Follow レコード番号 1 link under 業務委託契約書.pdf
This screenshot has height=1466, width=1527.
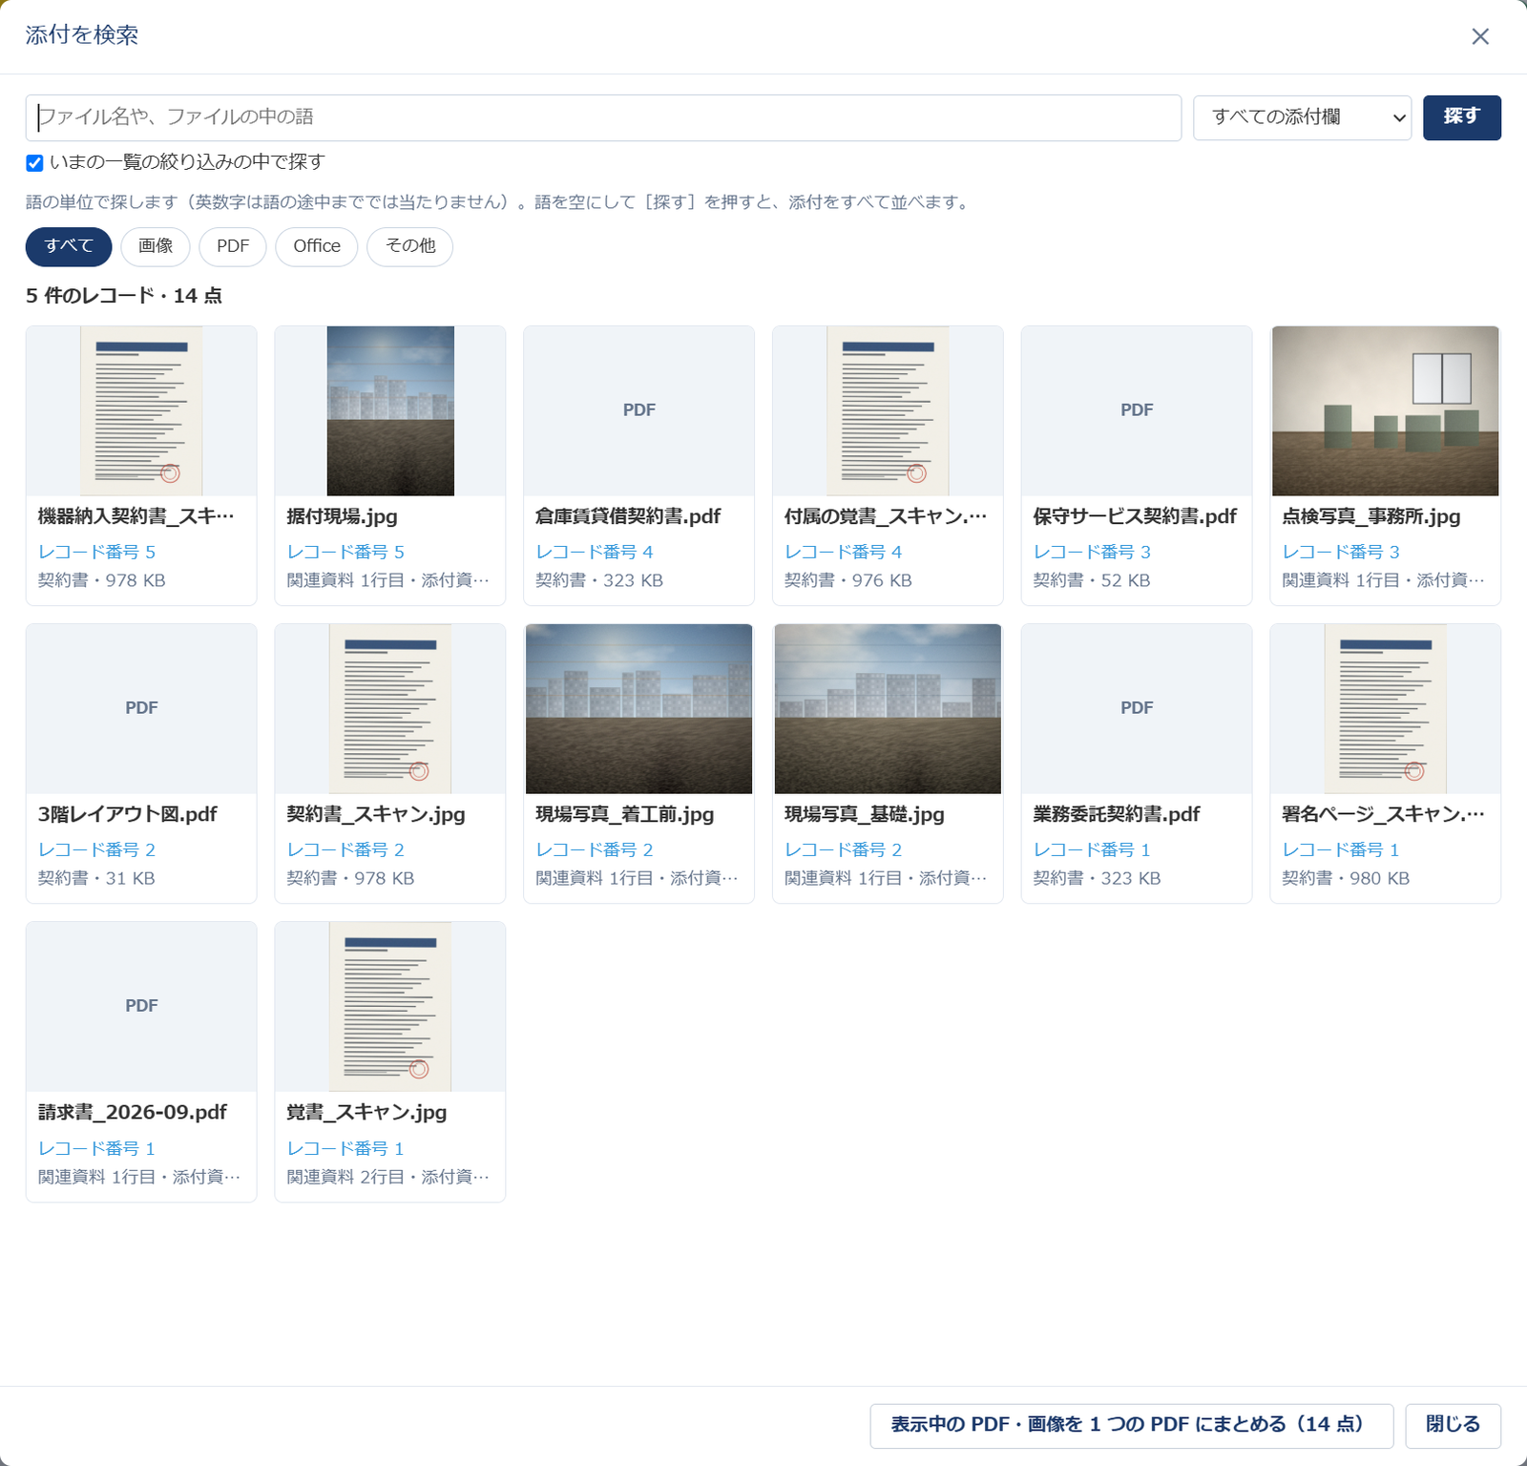pyautogui.click(x=1092, y=849)
